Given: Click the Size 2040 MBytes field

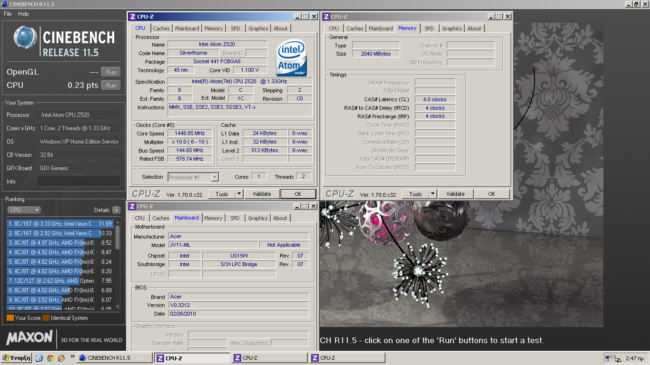Looking at the screenshot, I should [x=376, y=54].
